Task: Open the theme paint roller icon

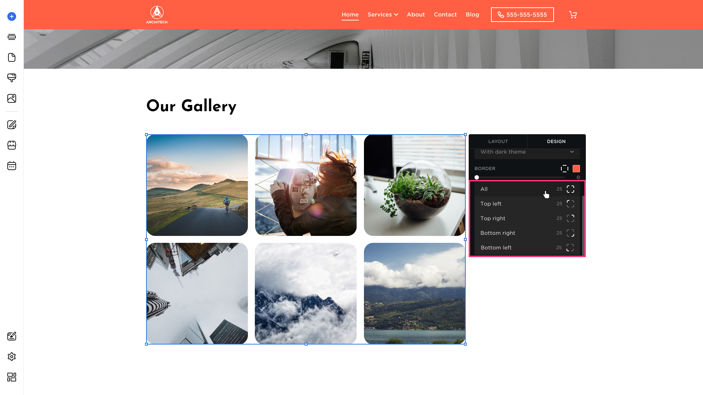Action: pyautogui.click(x=12, y=78)
